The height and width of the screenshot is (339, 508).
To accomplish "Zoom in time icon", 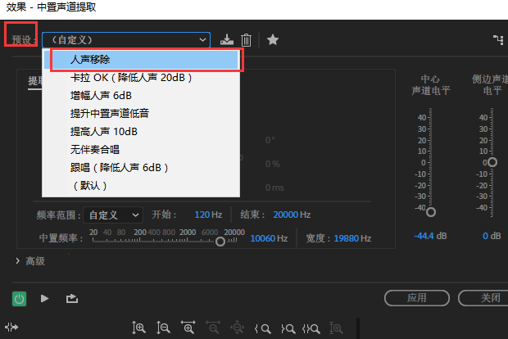I will pyautogui.click(x=188, y=328).
